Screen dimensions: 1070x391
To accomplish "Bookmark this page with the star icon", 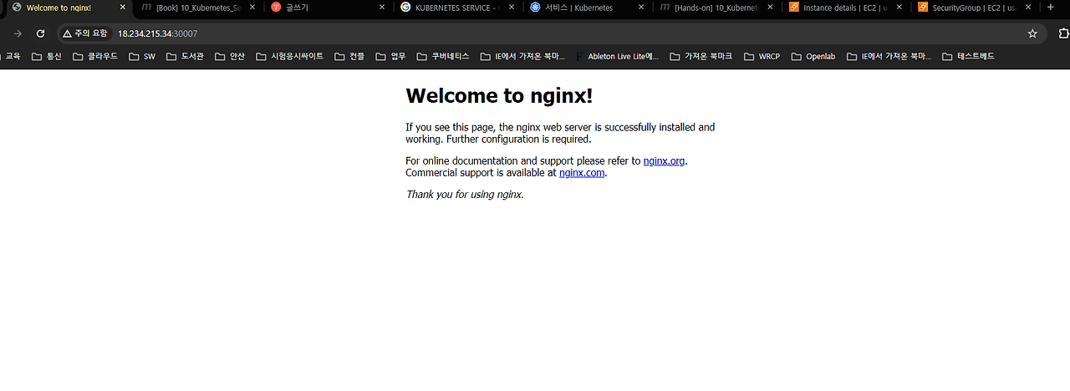I will pyautogui.click(x=1032, y=33).
